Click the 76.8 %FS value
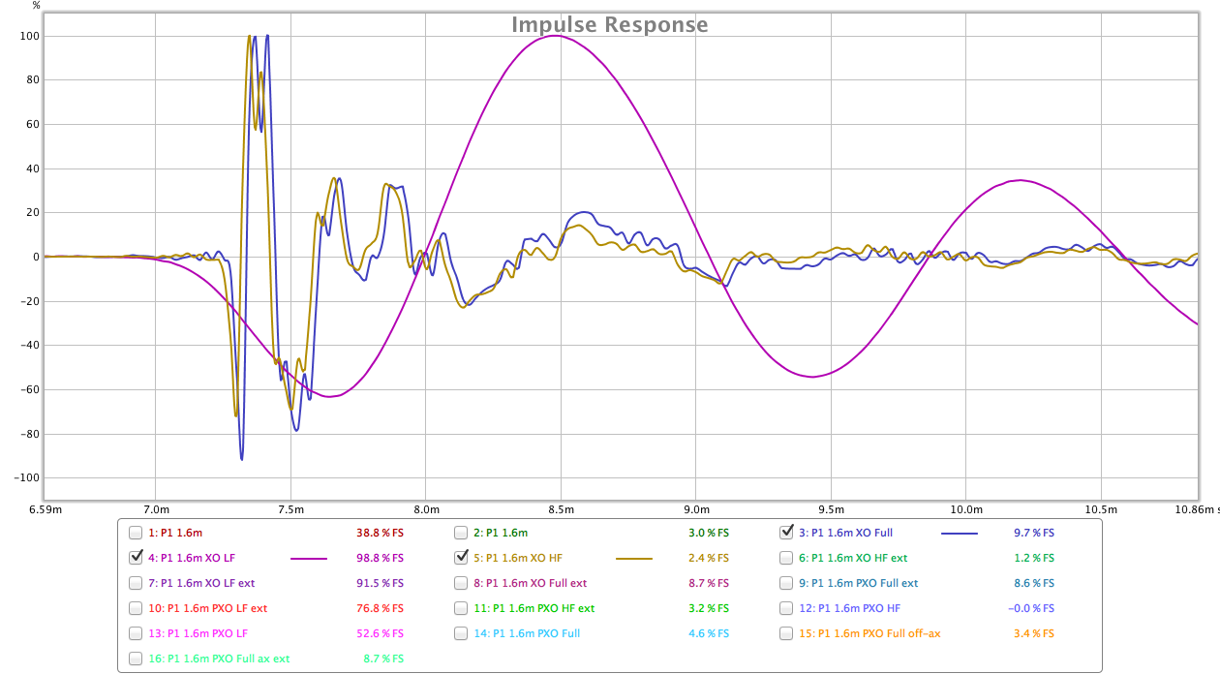The image size is (1220, 674). (x=380, y=608)
